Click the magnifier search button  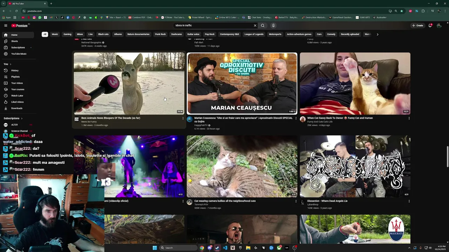[263, 26]
